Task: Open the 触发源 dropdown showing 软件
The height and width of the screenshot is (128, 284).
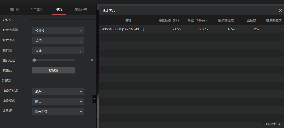Action: point(58,51)
